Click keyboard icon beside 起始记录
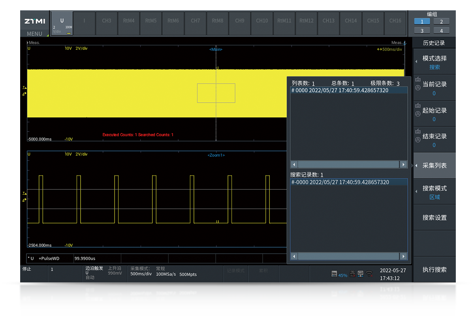 [418, 105]
